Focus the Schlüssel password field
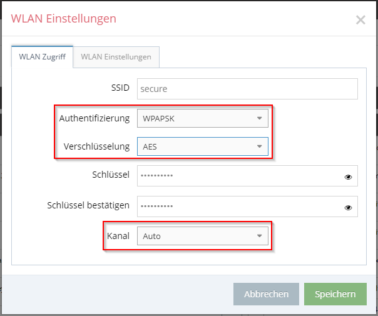 tap(247, 176)
